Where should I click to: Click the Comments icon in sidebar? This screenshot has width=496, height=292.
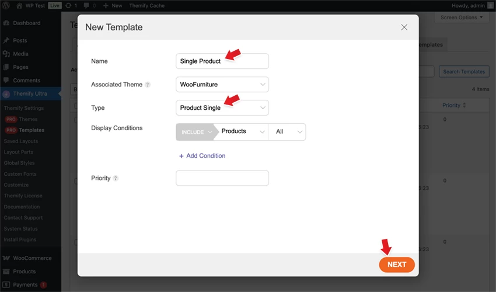(x=6, y=81)
